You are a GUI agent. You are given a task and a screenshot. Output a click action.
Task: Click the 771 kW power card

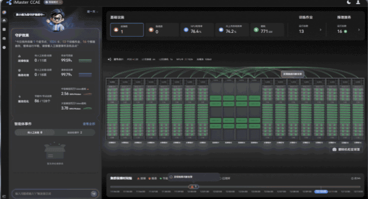pyautogui.click(x=267, y=30)
